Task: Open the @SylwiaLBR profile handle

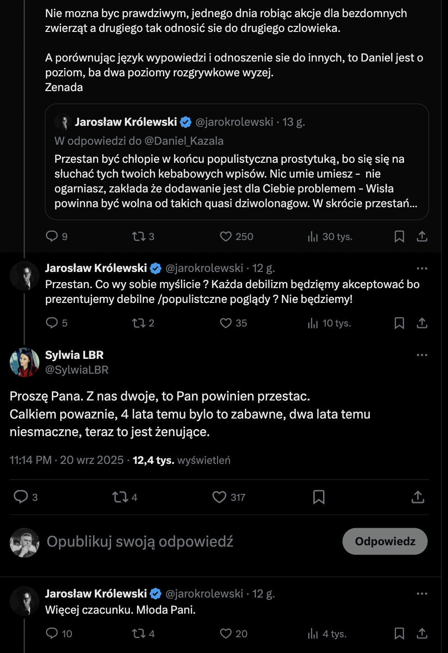Action: click(77, 370)
